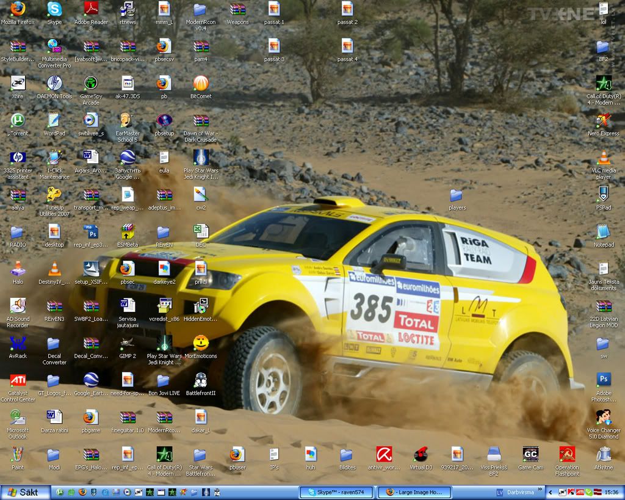
Task: Launch the BattlefrontII desktop icon
Action: coord(201,384)
